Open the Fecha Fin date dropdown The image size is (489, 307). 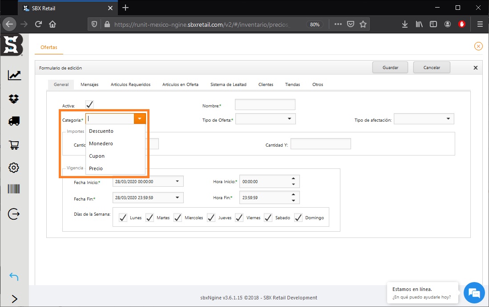pyautogui.click(x=177, y=197)
